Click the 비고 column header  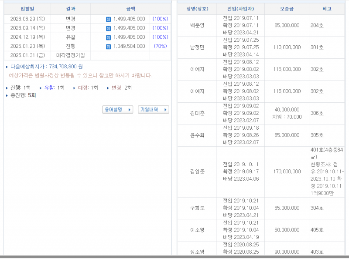[x=327, y=9]
